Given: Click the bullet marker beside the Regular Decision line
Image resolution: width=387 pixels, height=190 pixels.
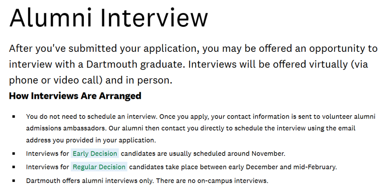Looking at the screenshot, I should 14,167.
